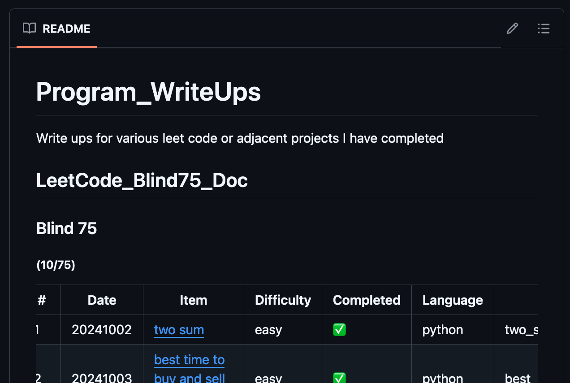Click the Date column header
570x383 pixels.
[102, 300]
